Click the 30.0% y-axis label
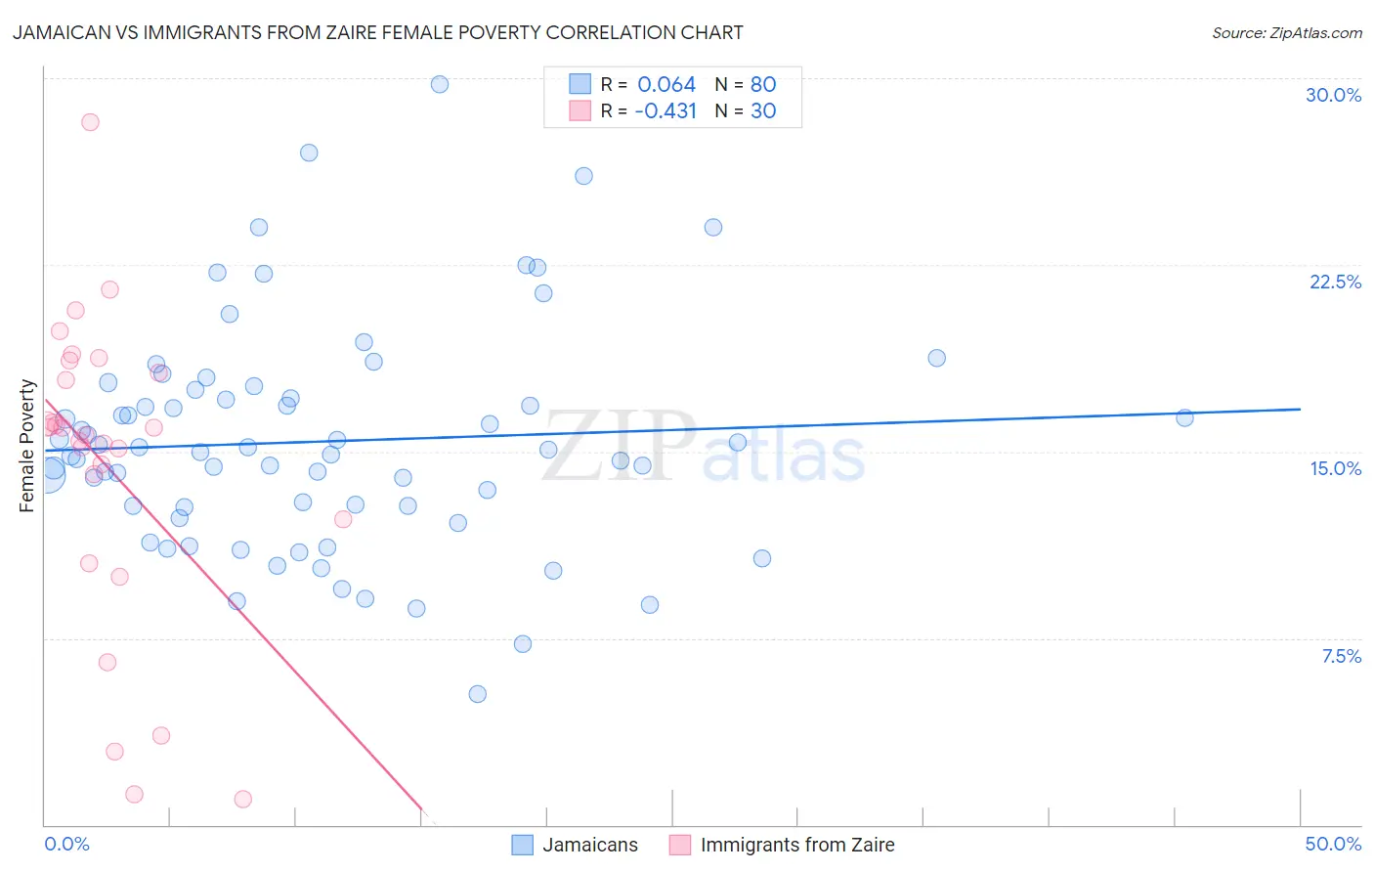 (1333, 95)
